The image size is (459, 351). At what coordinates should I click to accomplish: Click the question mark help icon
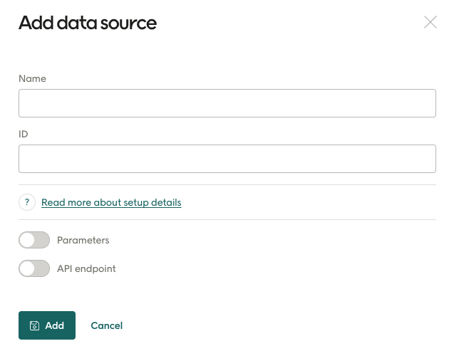(27, 202)
